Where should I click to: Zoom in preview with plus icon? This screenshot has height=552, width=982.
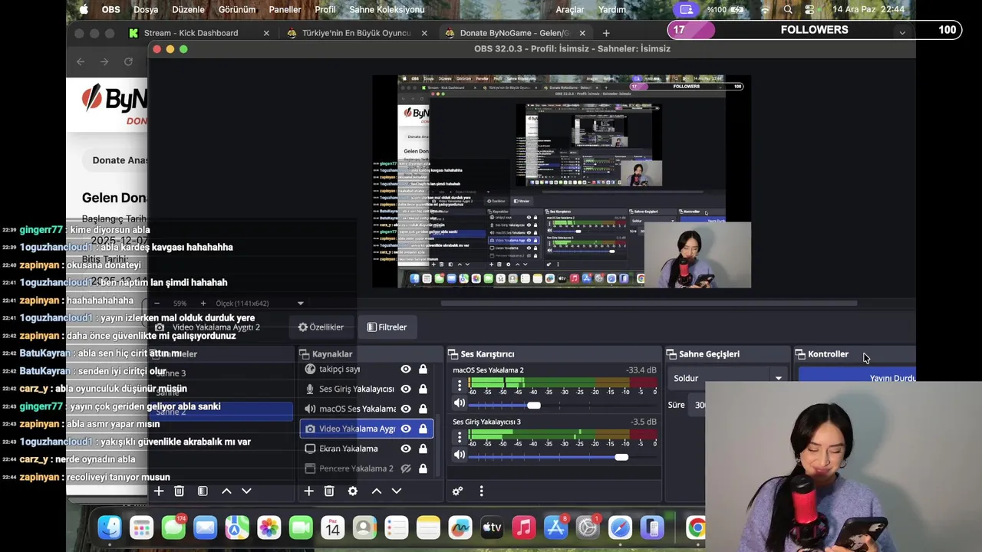click(x=203, y=304)
